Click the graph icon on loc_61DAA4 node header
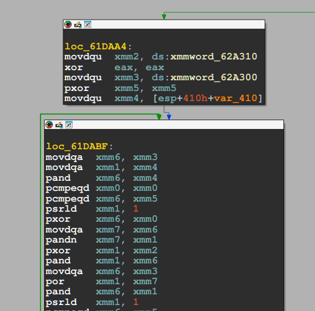The height and width of the screenshot is (311, 315). [x=88, y=24]
